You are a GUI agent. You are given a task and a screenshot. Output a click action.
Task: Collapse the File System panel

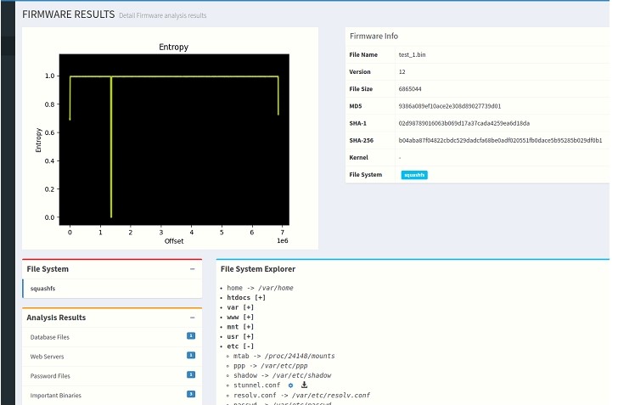193,269
